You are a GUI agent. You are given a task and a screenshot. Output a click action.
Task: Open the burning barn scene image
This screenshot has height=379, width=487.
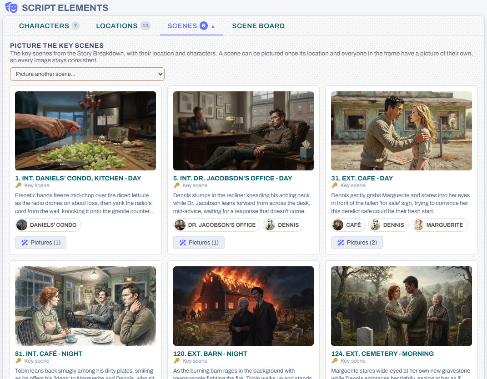coord(243,306)
